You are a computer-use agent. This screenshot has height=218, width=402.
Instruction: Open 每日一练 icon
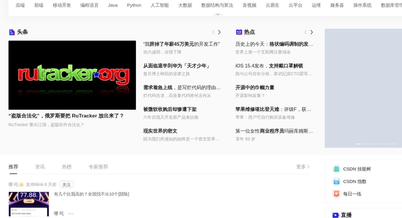[x=336, y=194]
